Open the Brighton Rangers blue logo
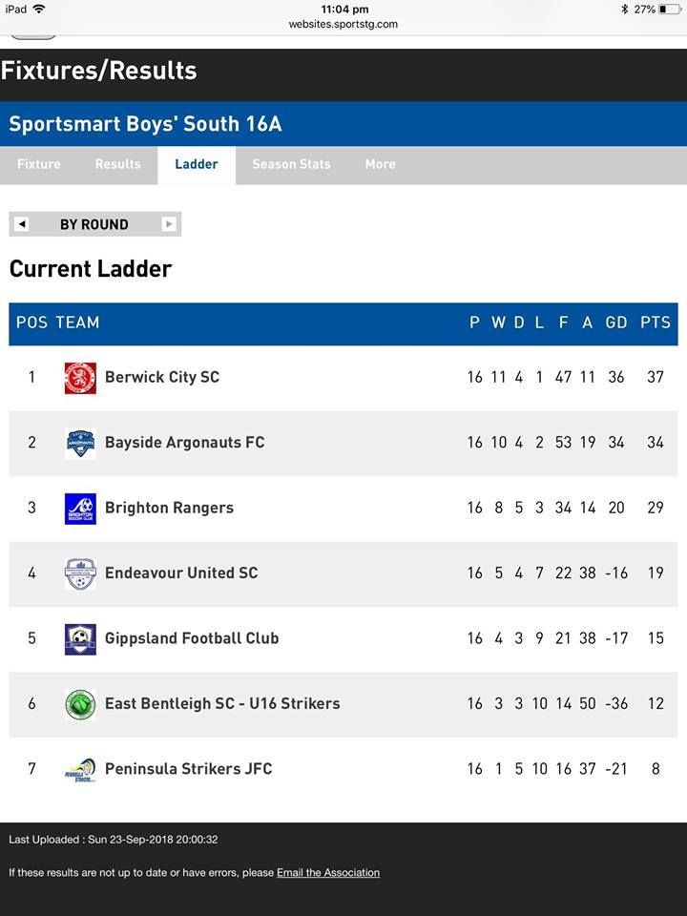The width and height of the screenshot is (687, 916). tap(80, 509)
